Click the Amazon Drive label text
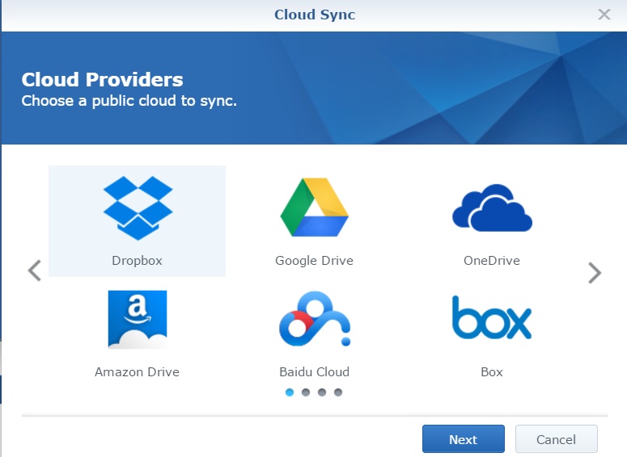 (138, 372)
